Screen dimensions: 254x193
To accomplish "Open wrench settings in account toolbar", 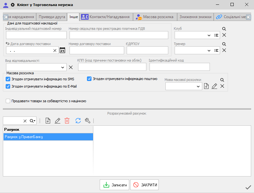I will point(88,121).
